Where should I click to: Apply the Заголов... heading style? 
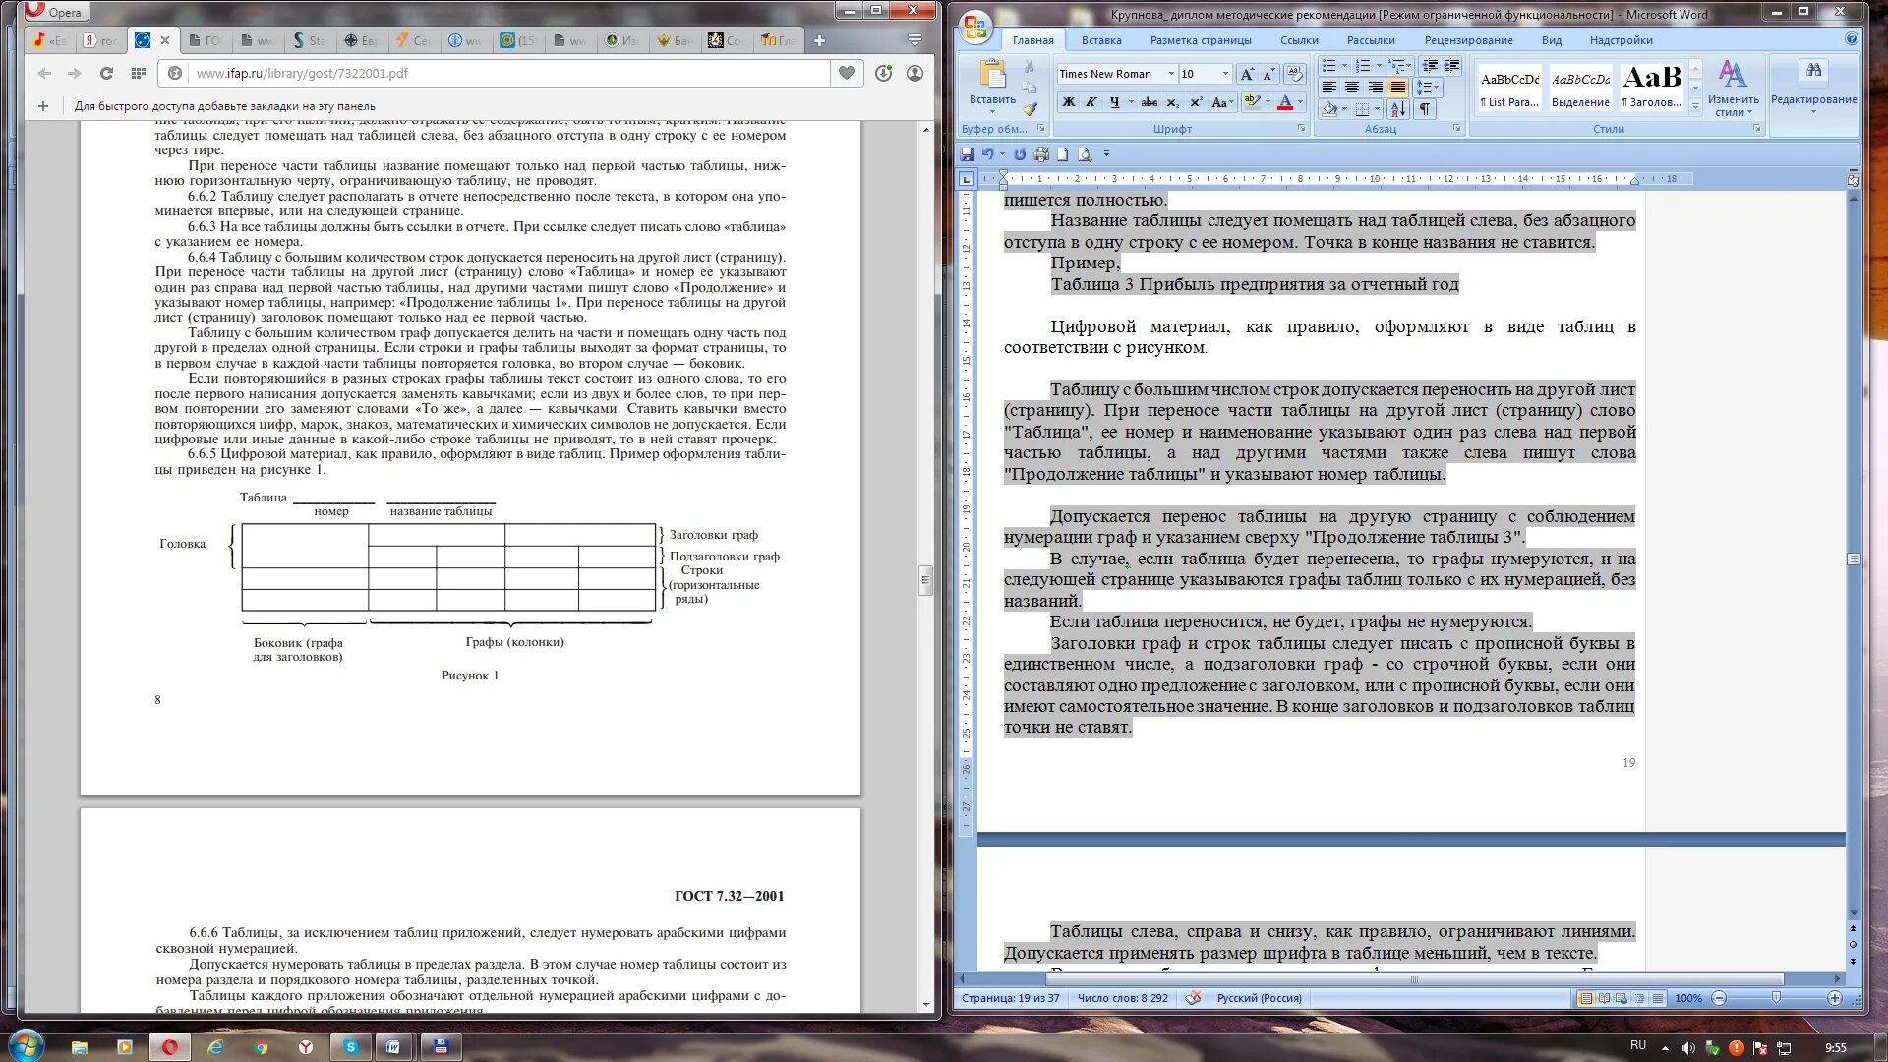[1652, 88]
